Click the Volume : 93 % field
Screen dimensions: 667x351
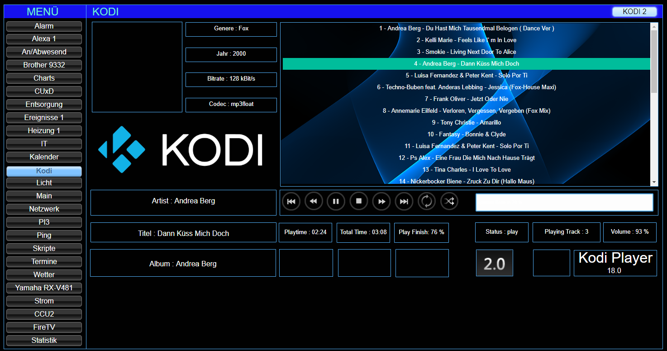point(630,232)
